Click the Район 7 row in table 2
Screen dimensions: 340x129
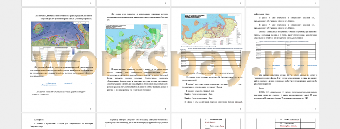(211, 67)
